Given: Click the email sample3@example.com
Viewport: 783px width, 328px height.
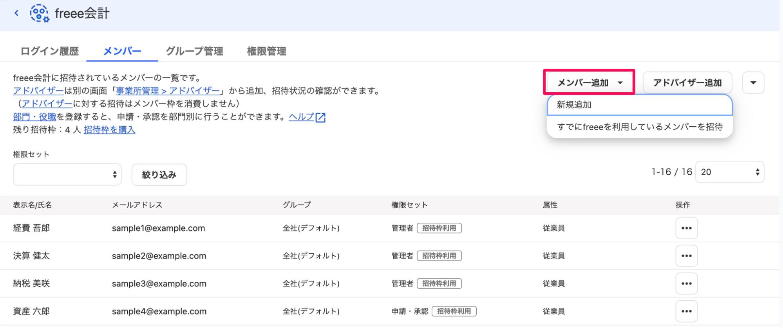Looking at the screenshot, I should (159, 284).
